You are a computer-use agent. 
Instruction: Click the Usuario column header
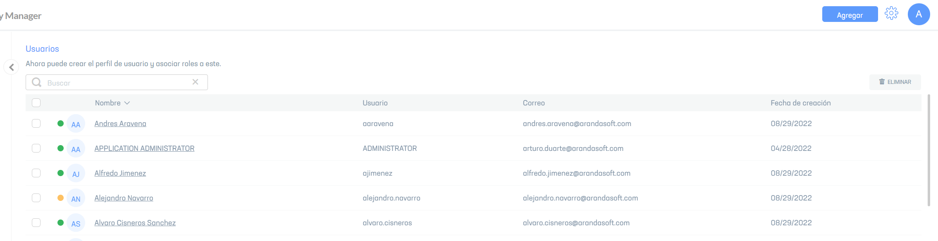[375, 103]
